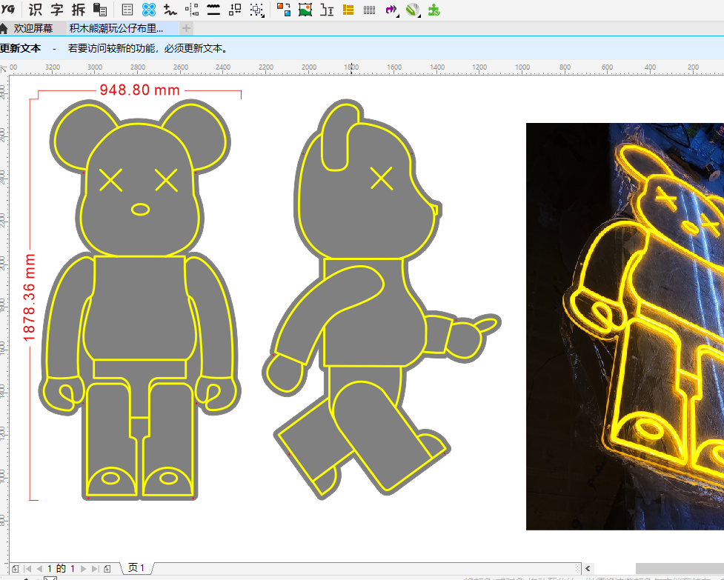Viewport: 724px width, 580px height.
Task: Click the 字 text toolbar button
Action: (57, 10)
